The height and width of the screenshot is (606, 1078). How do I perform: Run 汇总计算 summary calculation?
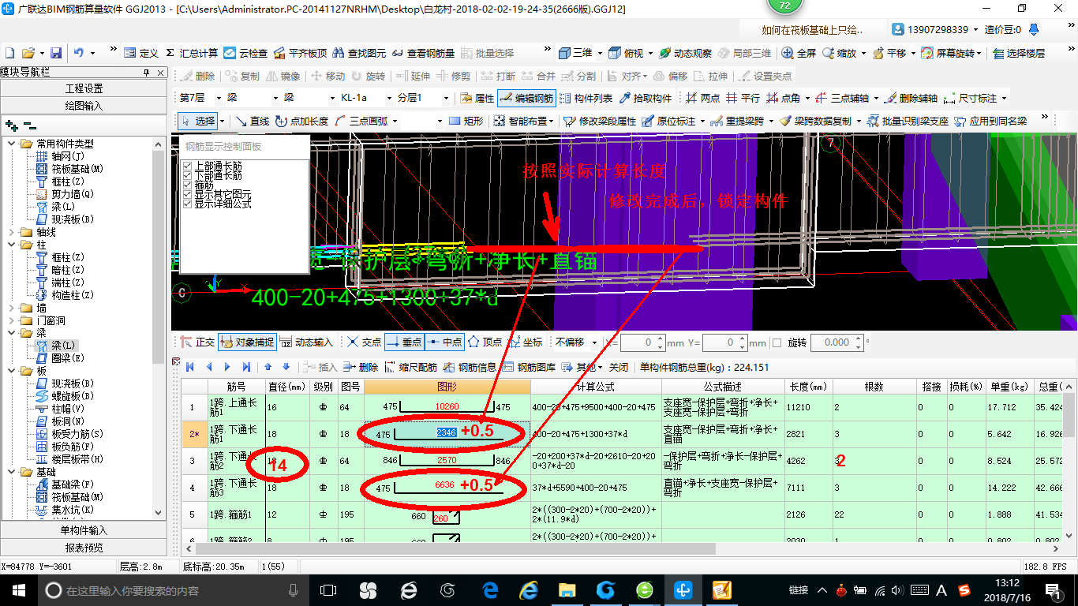pos(192,53)
